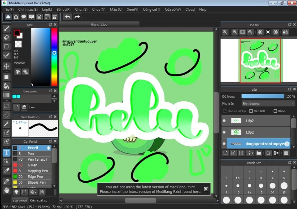The image size is (297, 209).
Task: Click the trash icon in Bảng màu panel
Action: (24, 107)
